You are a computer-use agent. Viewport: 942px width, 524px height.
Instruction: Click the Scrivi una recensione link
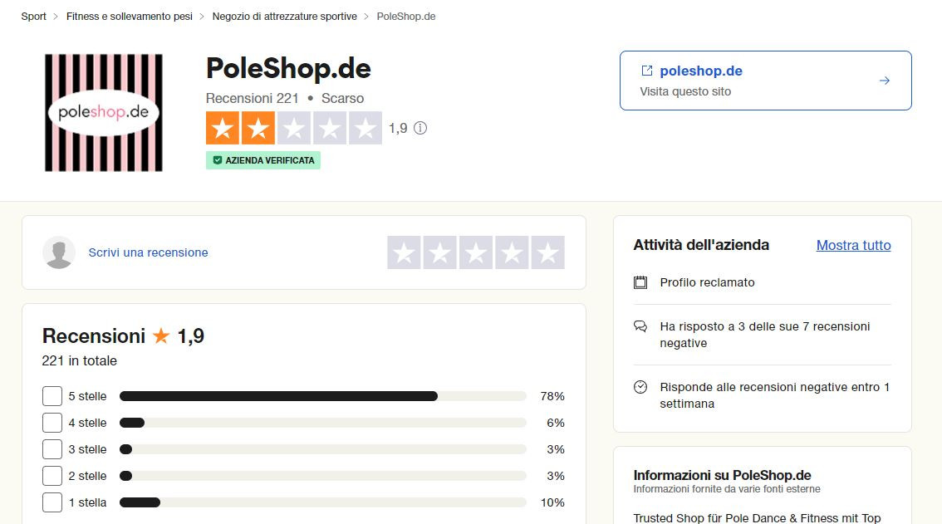click(x=148, y=252)
